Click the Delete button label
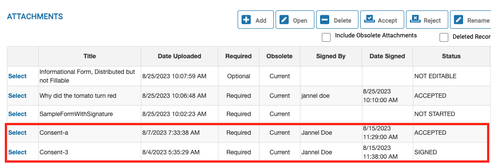 click(342, 20)
